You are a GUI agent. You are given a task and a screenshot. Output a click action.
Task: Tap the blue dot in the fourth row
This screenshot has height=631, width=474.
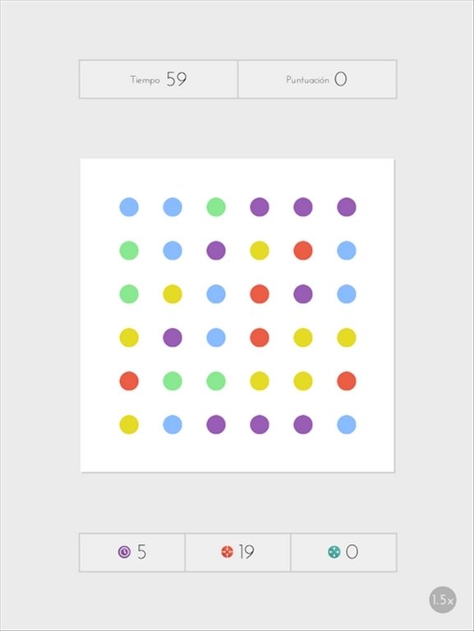(x=216, y=337)
